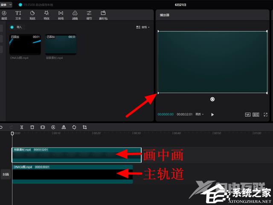Expand the player 画质 quality dropdown
This screenshot has width=273, height=205.
(x=200, y=114)
